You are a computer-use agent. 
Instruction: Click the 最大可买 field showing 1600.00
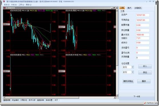click(142, 35)
